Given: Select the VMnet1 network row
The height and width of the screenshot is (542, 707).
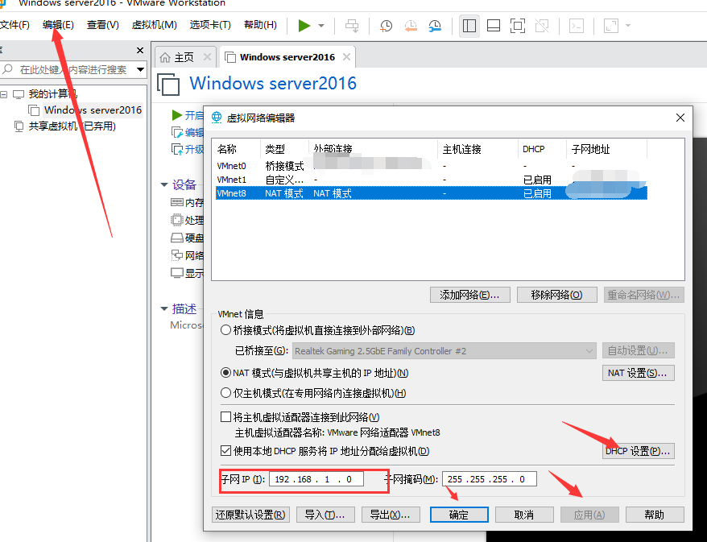Looking at the screenshot, I should (431, 180).
